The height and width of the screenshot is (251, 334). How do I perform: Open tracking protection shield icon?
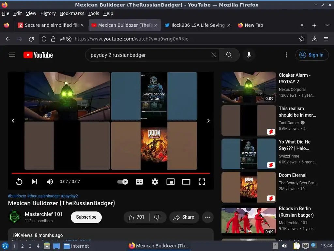click(x=44, y=39)
